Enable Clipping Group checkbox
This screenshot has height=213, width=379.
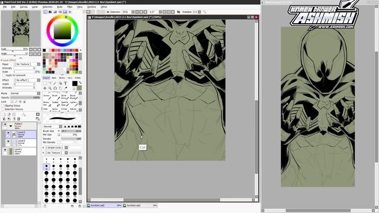coord(3,106)
